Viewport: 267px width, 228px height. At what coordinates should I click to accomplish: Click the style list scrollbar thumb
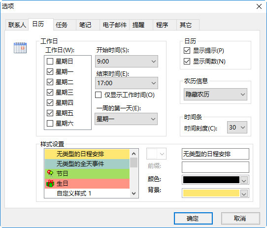tap(134, 163)
